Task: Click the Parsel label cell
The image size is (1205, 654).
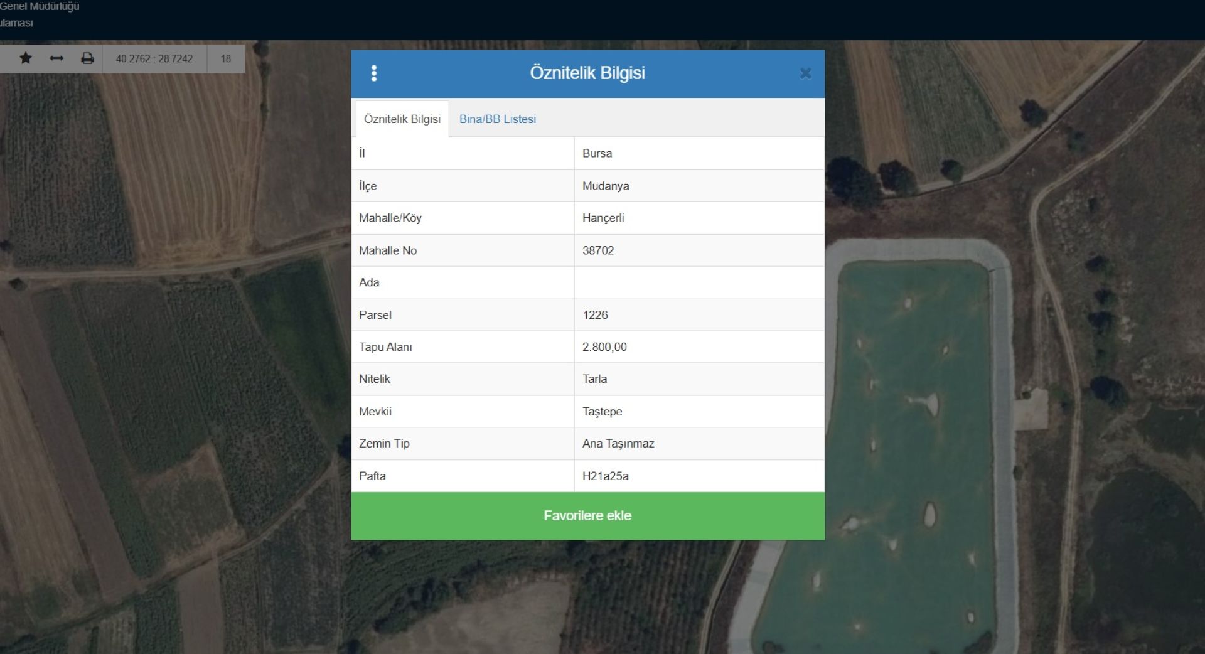Action: pyautogui.click(x=463, y=315)
